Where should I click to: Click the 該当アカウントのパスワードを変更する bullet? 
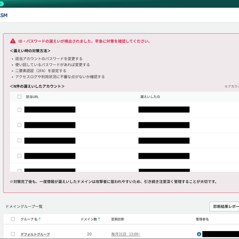pyautogui.click(x=49, y=59)
